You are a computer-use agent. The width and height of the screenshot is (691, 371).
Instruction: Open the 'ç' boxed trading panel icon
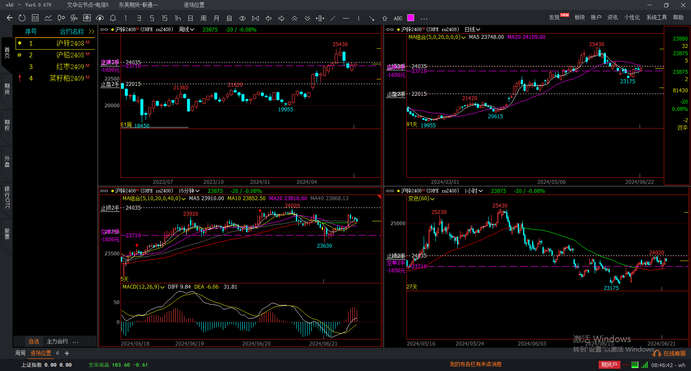(x=87, y=18)
